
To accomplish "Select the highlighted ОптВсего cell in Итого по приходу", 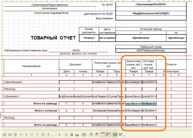I will click(x=149, y=103).
